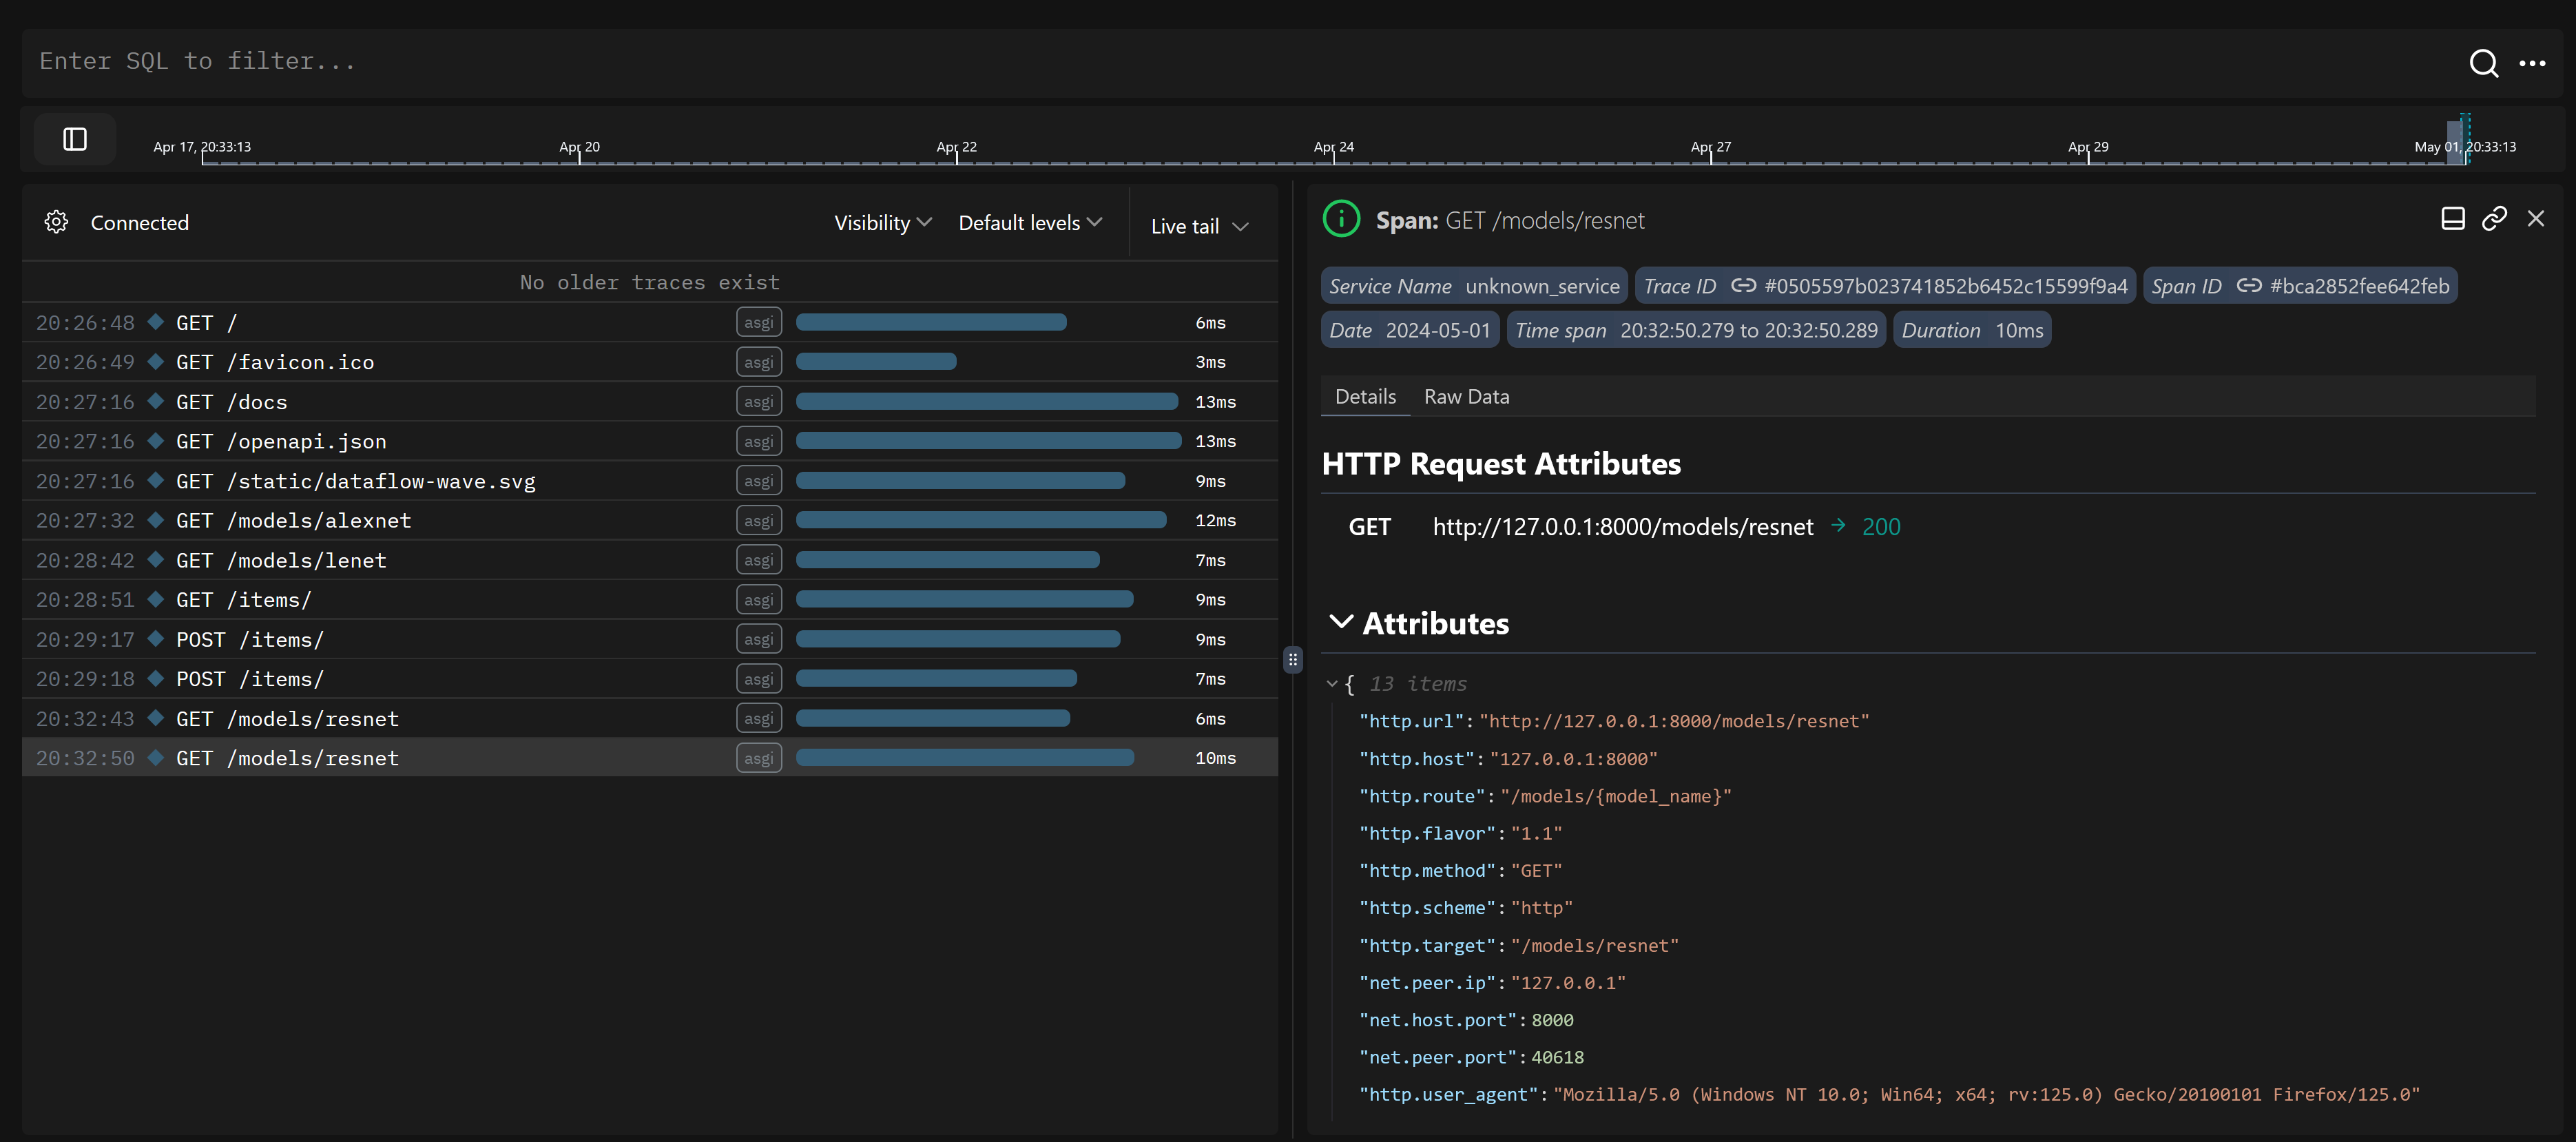
Task: Open the Visibility dropdown
Action: coord(882,223)
